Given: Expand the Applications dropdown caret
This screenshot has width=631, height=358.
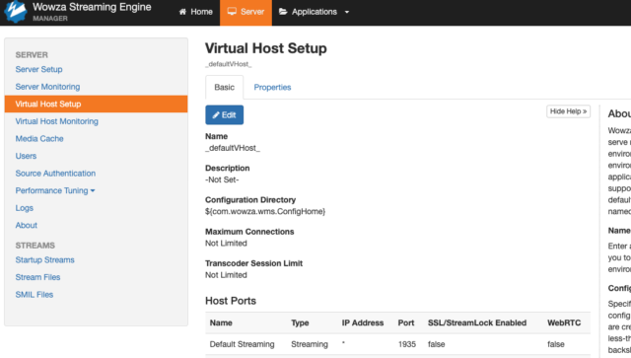Looking at the screenshot, I should click(347, 12).
